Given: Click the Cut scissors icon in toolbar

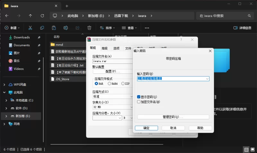Looking at the screenshot, I should 30,28.
